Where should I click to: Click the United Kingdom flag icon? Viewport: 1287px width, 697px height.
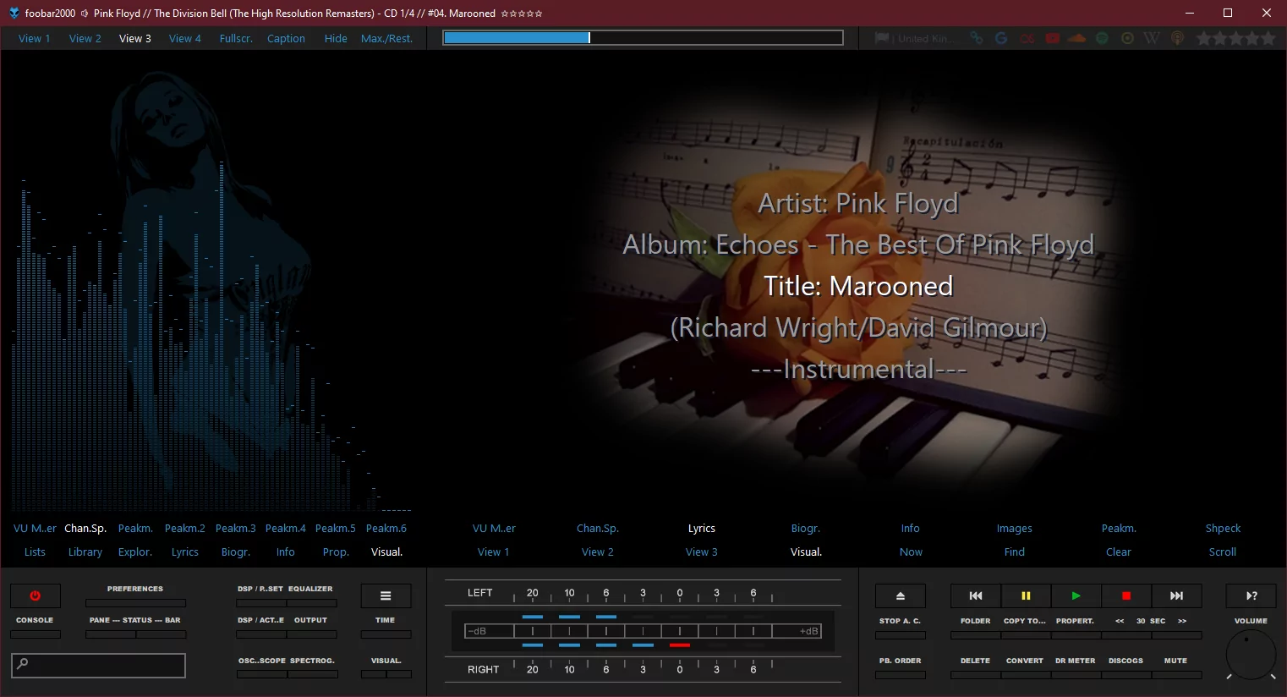coord(882,38)
